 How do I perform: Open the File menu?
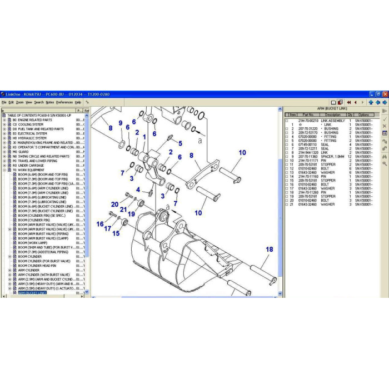pos(4,102)
